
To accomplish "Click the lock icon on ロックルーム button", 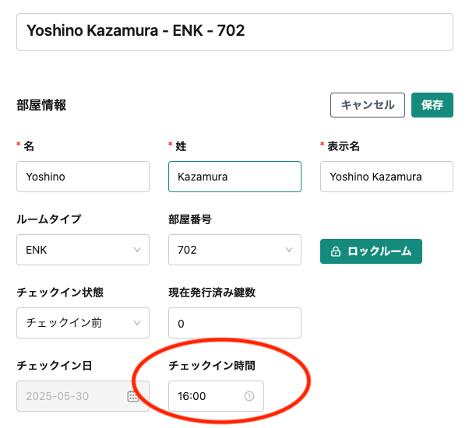I will click(x=336, y=251).
